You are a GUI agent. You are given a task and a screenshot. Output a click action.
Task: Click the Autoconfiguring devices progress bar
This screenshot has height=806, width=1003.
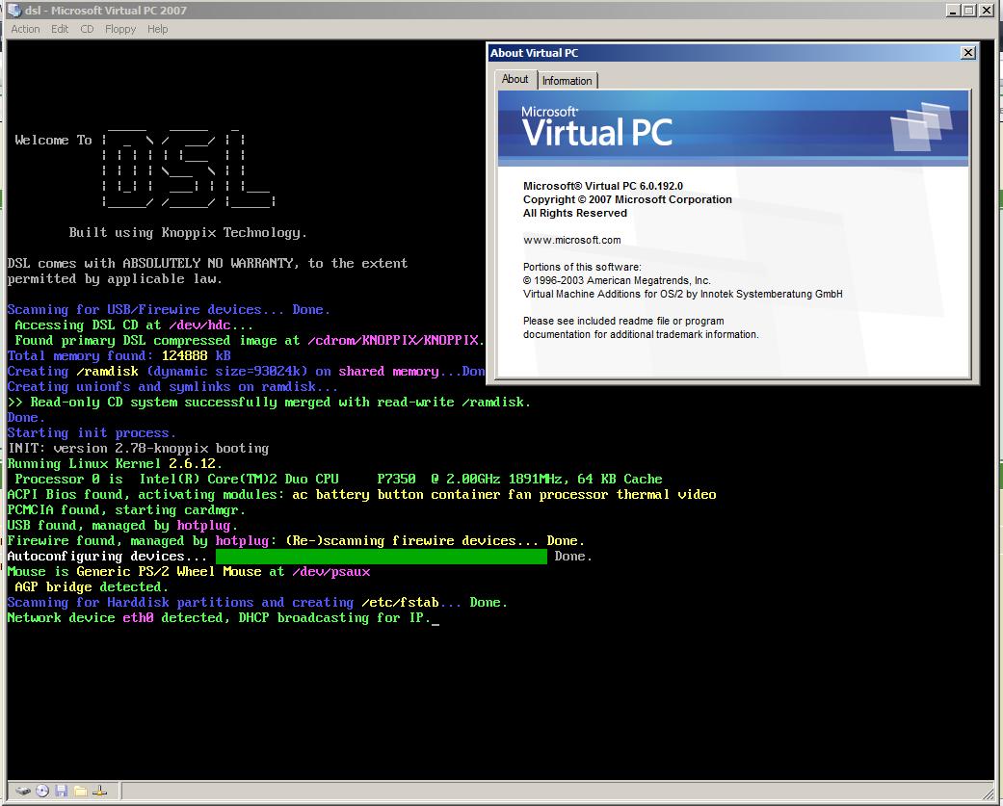coord(381,556)
